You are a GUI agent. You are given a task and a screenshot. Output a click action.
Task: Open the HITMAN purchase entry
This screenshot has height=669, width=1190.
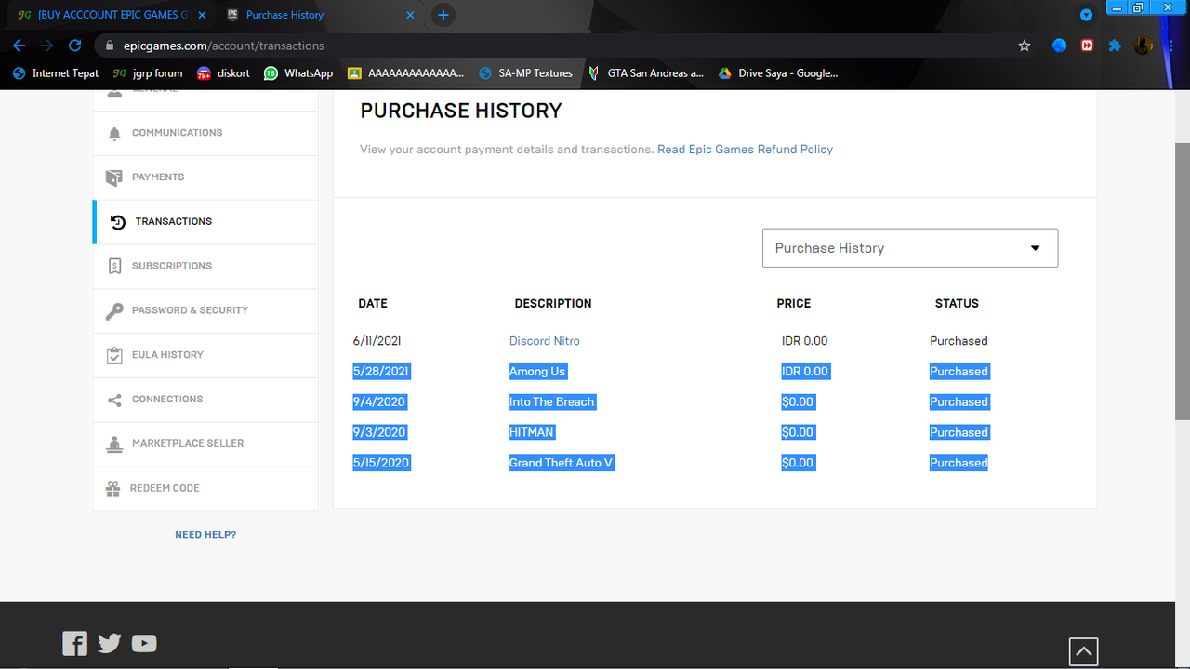[532, 433]
